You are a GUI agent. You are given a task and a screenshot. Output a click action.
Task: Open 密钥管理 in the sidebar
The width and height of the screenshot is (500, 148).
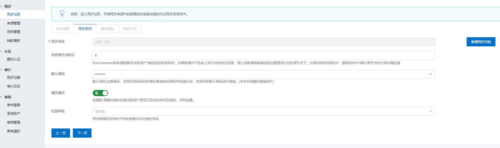pyautogui.click(x=14, y=122)
